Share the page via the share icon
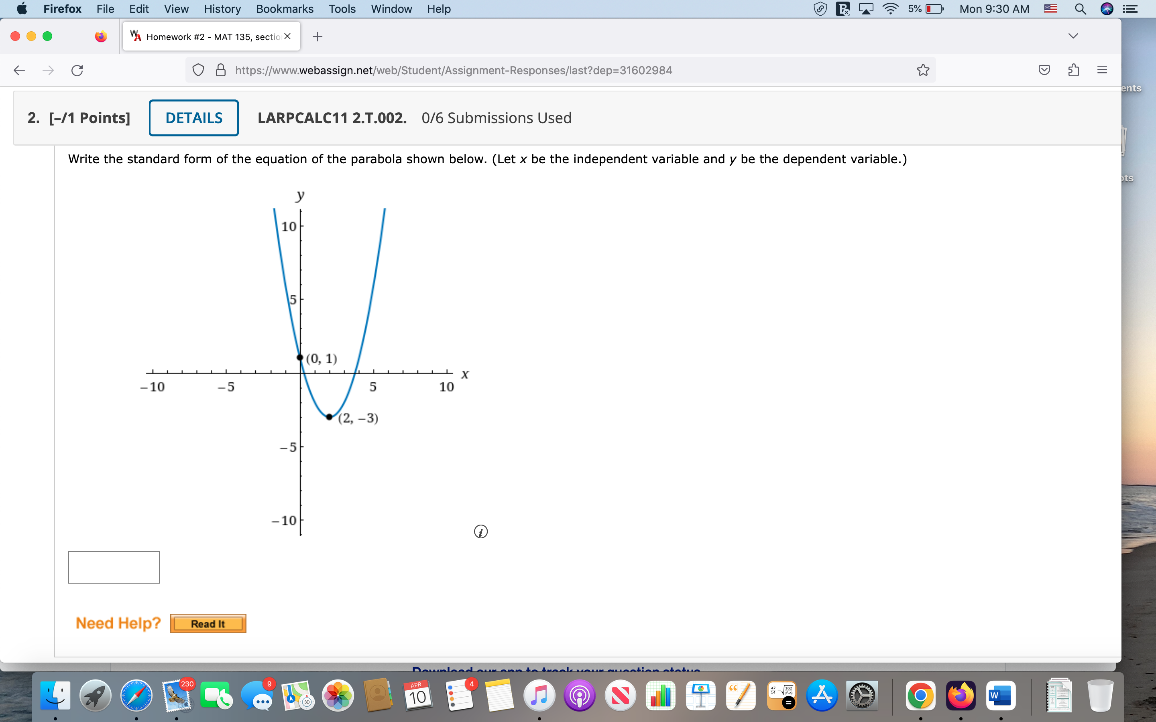 pyautogui.click(x=1073, y=70)
